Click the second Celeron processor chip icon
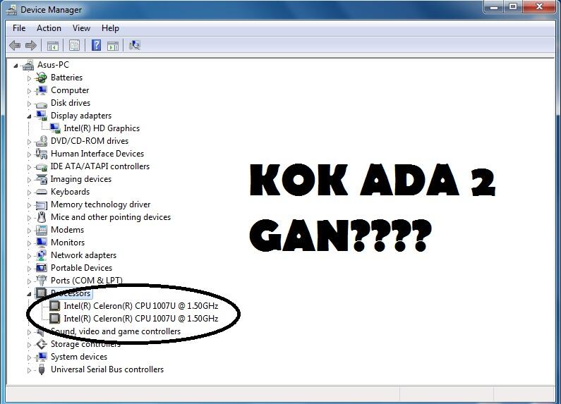561x404 pixels. (x=55, y=318)
